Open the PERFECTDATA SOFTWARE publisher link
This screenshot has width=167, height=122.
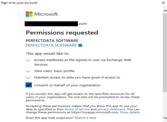(51, 45)
